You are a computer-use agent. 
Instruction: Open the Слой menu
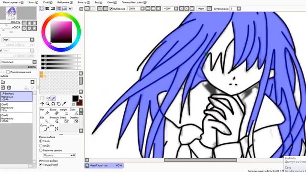[48, 2]
